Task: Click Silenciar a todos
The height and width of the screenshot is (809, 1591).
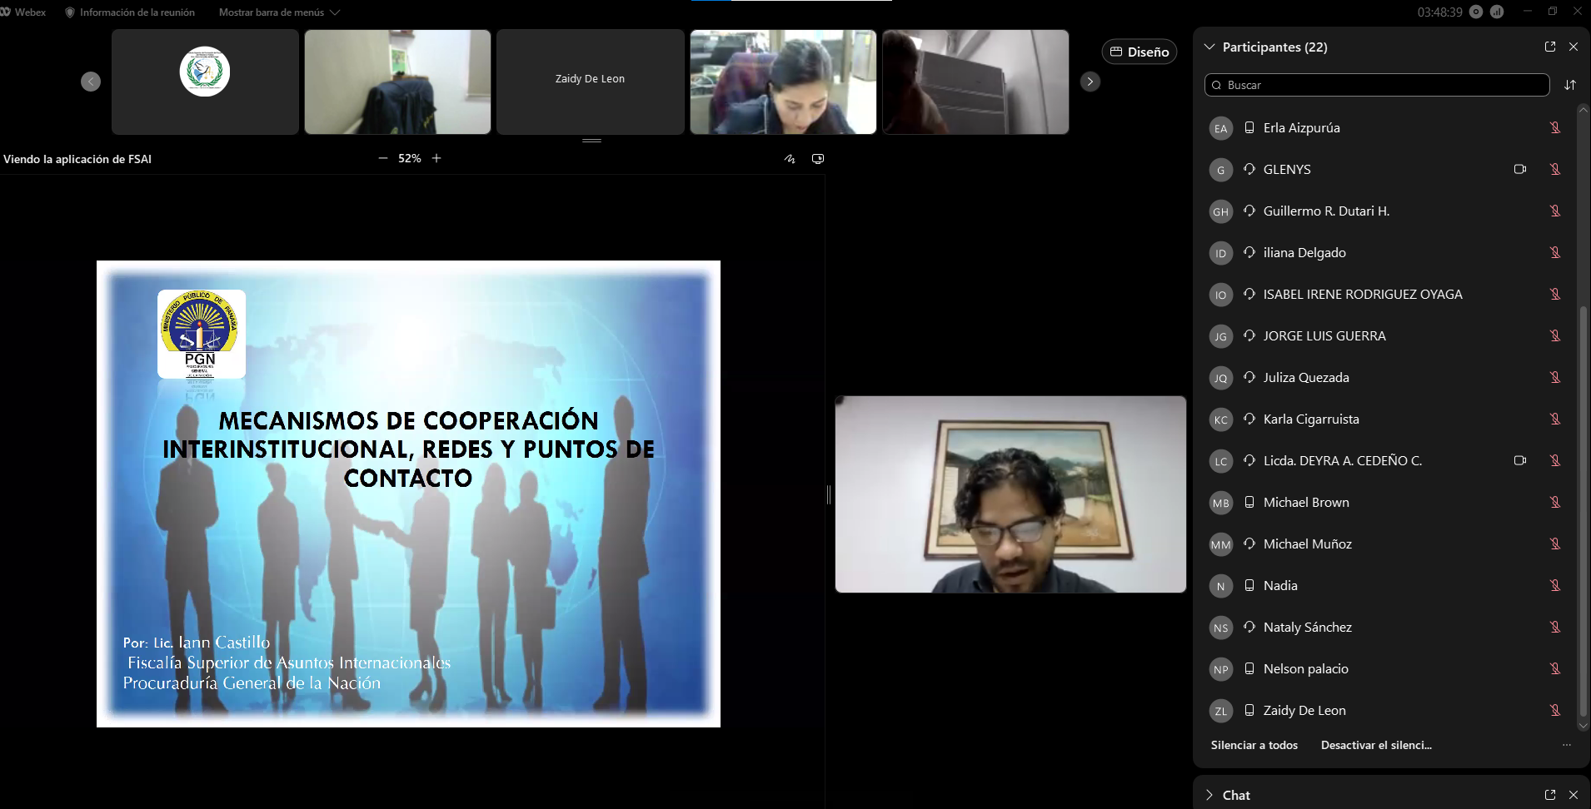Action: (1254, 745)
